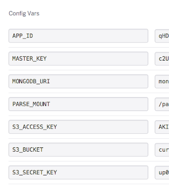Click the divider line below the APP_ID row
This screenshot has height=185, width=169.
coord(89,47)
